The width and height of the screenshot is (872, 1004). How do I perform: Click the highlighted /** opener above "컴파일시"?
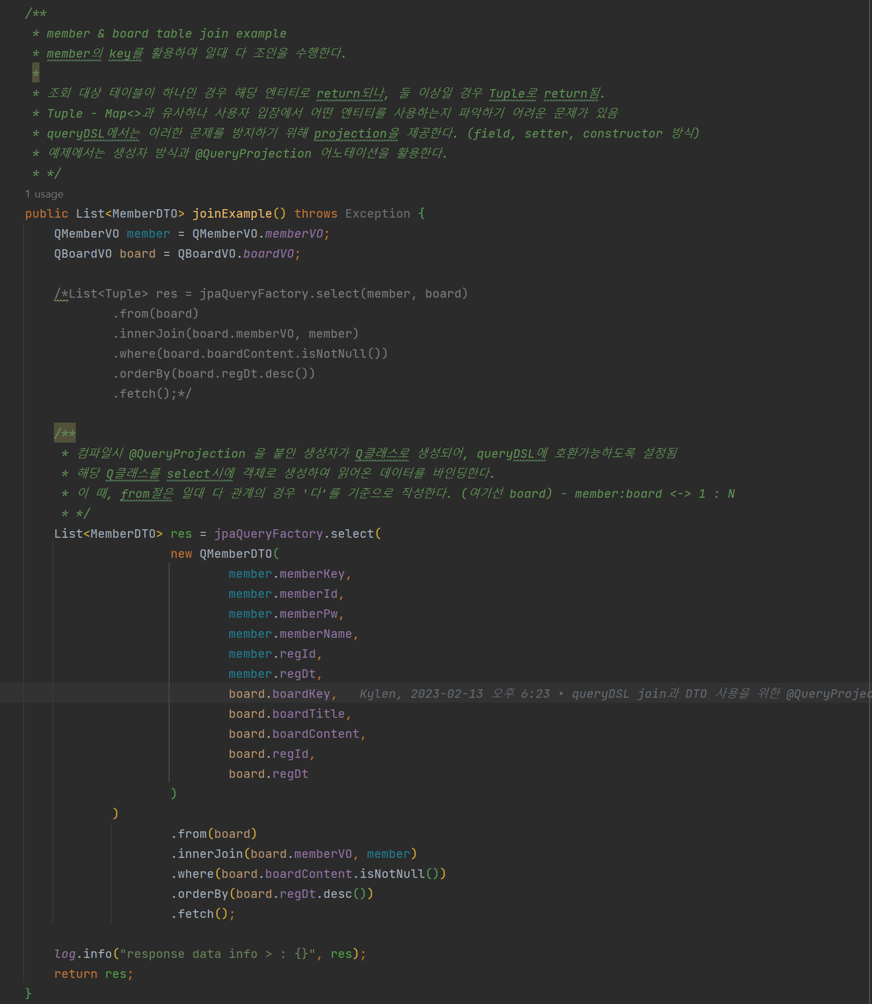tap(65, 433)
